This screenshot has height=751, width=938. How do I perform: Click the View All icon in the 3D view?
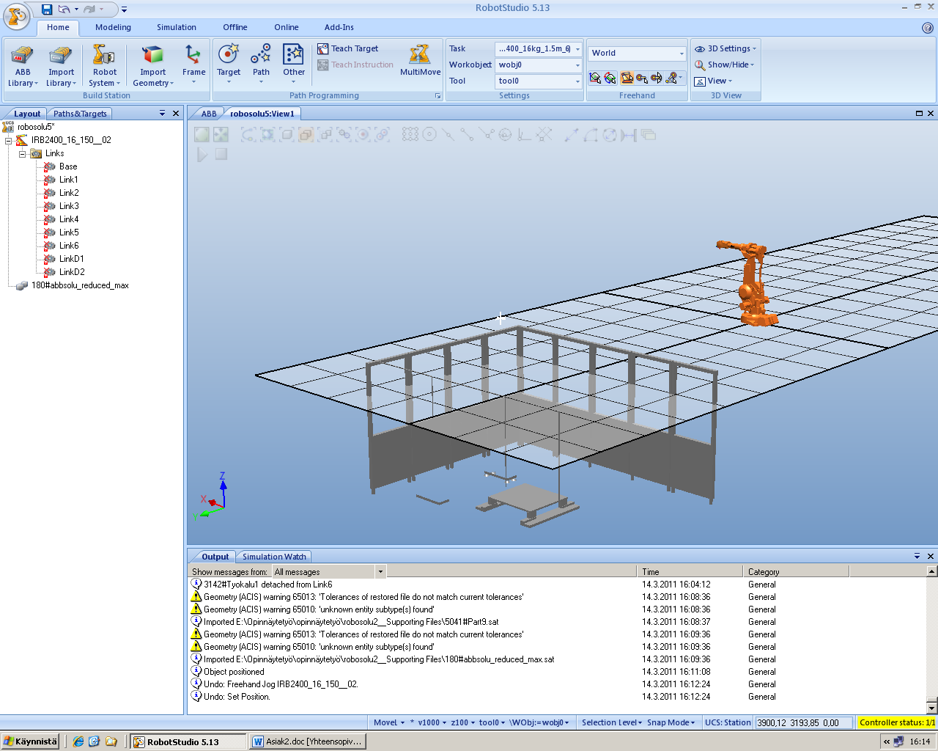click(202, 134)
